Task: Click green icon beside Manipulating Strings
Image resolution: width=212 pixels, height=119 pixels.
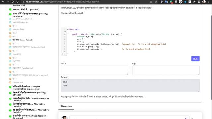Action: (x=10, y=93)
